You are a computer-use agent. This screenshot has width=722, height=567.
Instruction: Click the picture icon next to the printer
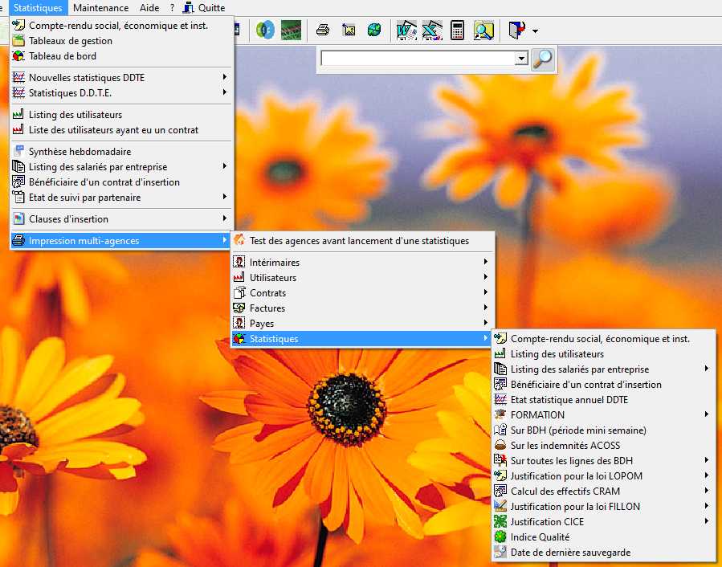[x=349, y=31]
